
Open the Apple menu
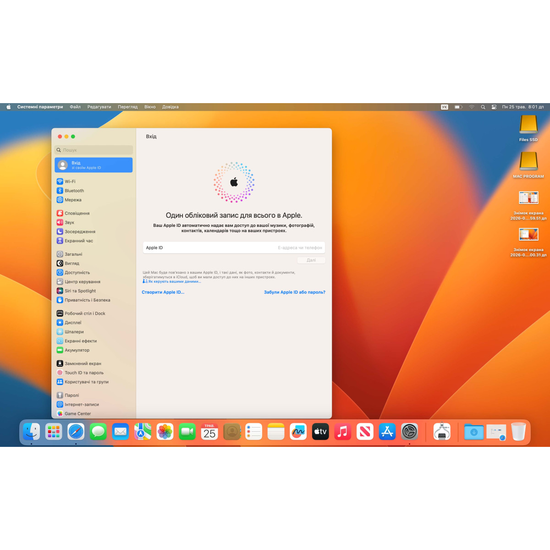coord(8,107)
